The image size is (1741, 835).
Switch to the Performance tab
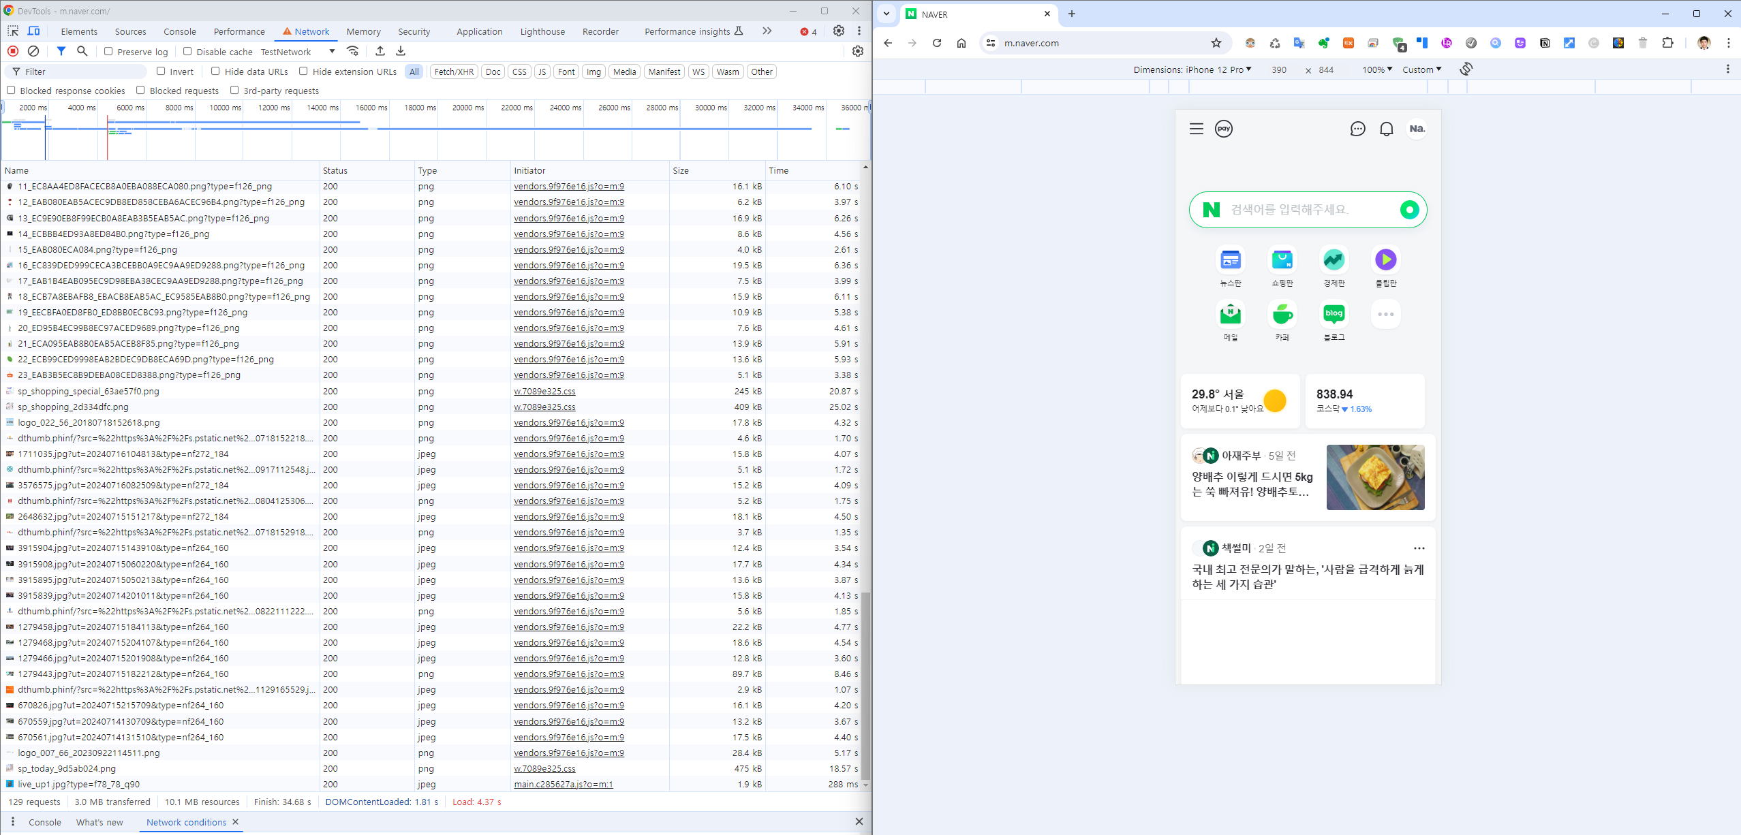pos(239,31)
